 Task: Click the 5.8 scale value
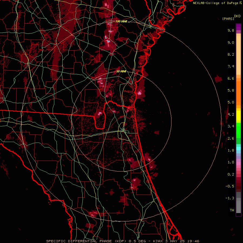(x=231, y=90)
